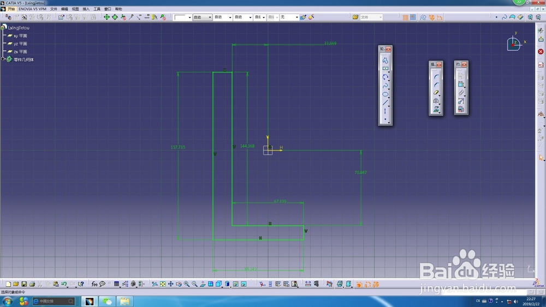Open WeChat from the taskbar
The height and width of the screenshot is (307, 546).
107,301
